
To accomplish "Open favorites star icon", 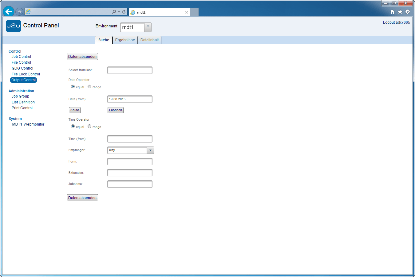I will [x=400, y=12].
